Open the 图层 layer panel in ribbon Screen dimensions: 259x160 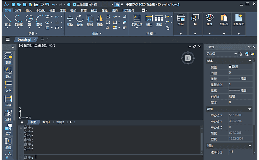tap(180, 20)
